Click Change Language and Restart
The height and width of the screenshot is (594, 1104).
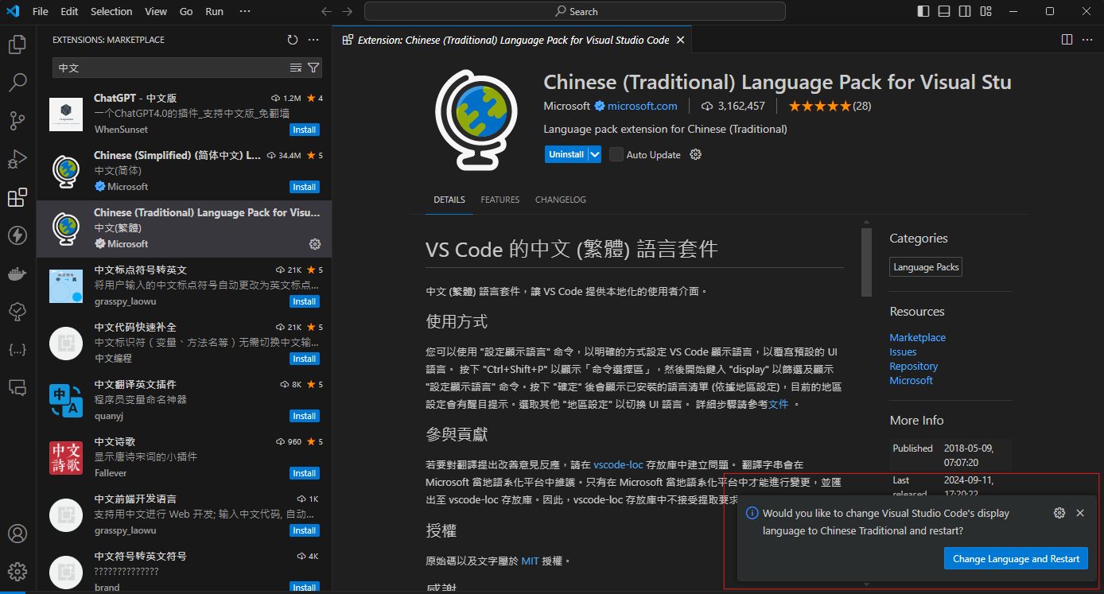click(x=1016, y=558)
